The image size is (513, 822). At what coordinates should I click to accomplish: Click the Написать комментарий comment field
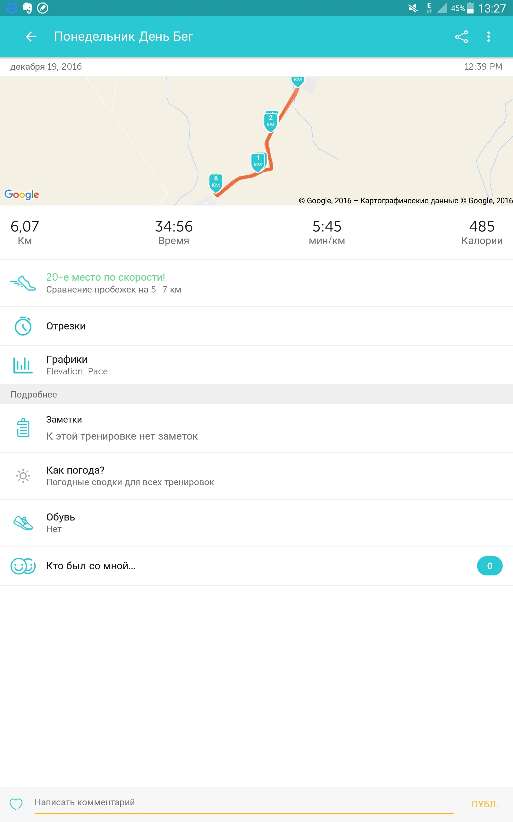pyautogui.click(x=244, y=802)
